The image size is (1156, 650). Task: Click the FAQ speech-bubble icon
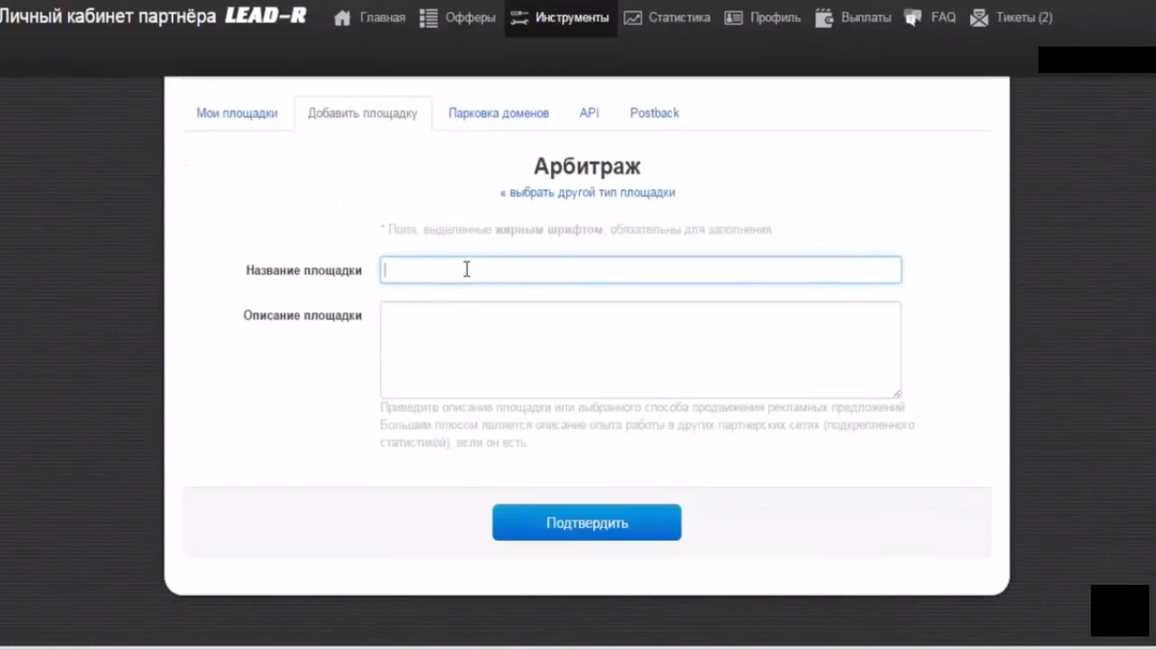[x=911, y=17]
